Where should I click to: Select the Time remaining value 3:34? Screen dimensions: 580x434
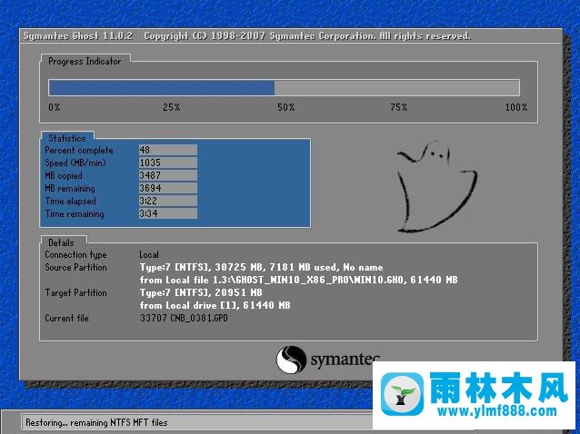click(x=168, y=213)
